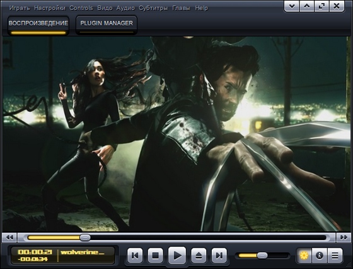Open the Аудио menu
This screenshot has width=353, height=269.
[125, 8]
